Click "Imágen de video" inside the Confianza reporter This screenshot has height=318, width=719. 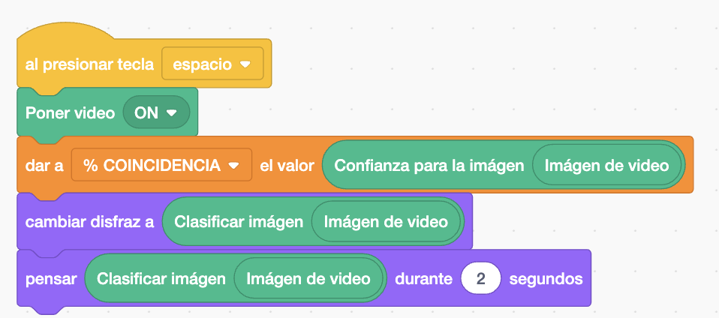607,166
